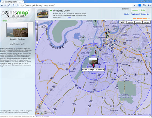This screenshot has height=118, width=152.
Task: Select the yellow marker at Raccoon Mountain
Action: click(x=83, y=37)
